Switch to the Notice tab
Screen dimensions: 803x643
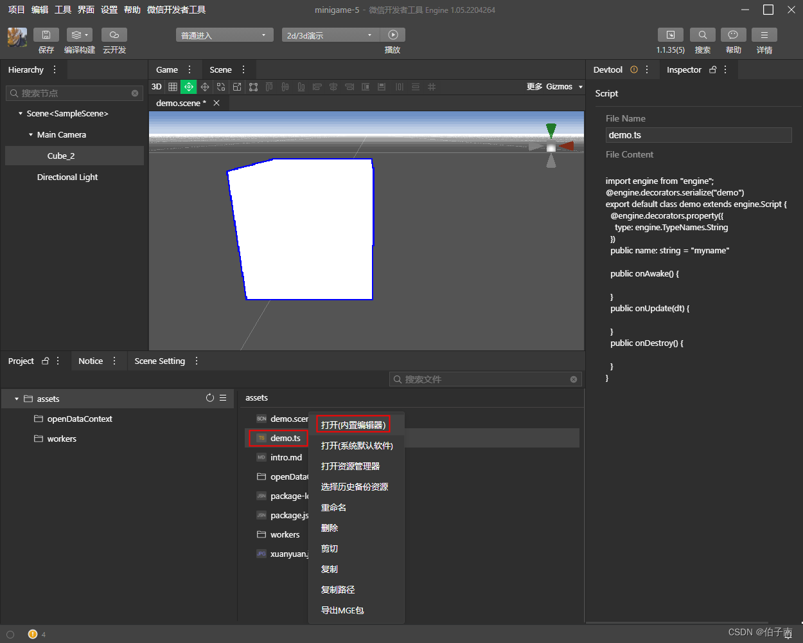[91, 361]
